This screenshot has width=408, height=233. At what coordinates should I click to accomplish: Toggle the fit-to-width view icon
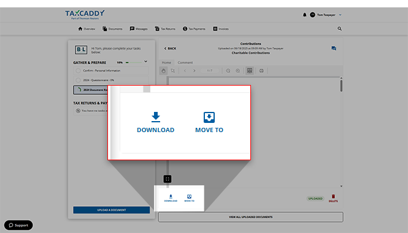[x=250, y=70]
